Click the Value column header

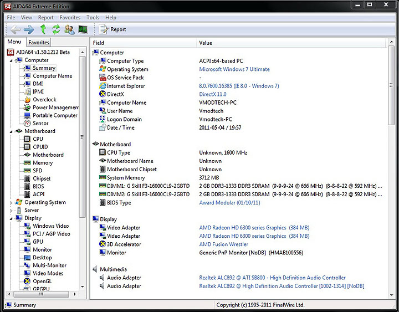[206, 43]
